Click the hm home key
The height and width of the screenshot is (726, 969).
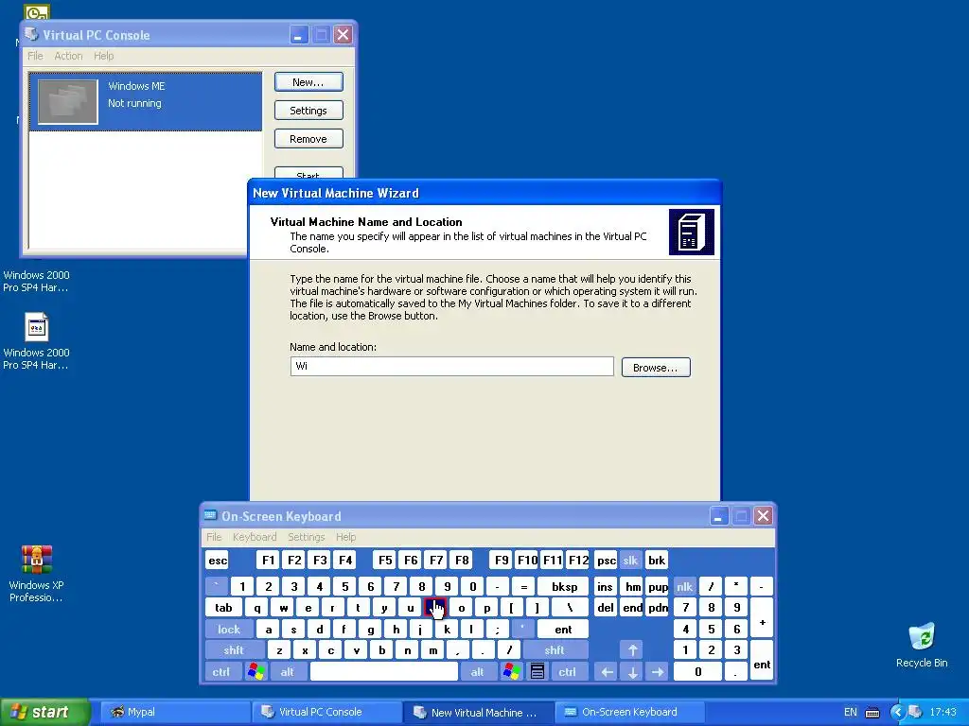point(632,586)
